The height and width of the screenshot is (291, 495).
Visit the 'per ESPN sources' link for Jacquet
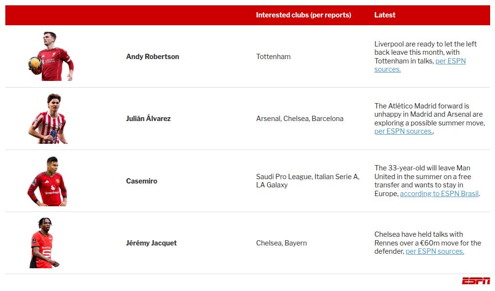coord(434,251)
